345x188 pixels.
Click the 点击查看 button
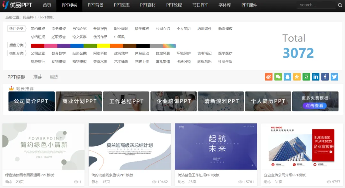(315, 106)
